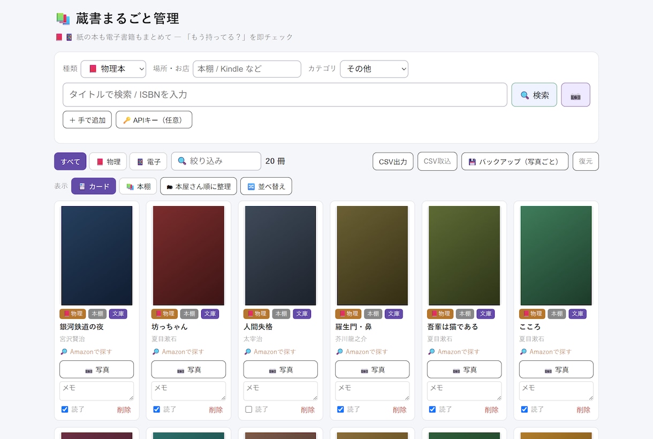This screenshot has height=439, width=653.
Task: Click メモ field on 人間失格 card
Action: click(280, 391)
